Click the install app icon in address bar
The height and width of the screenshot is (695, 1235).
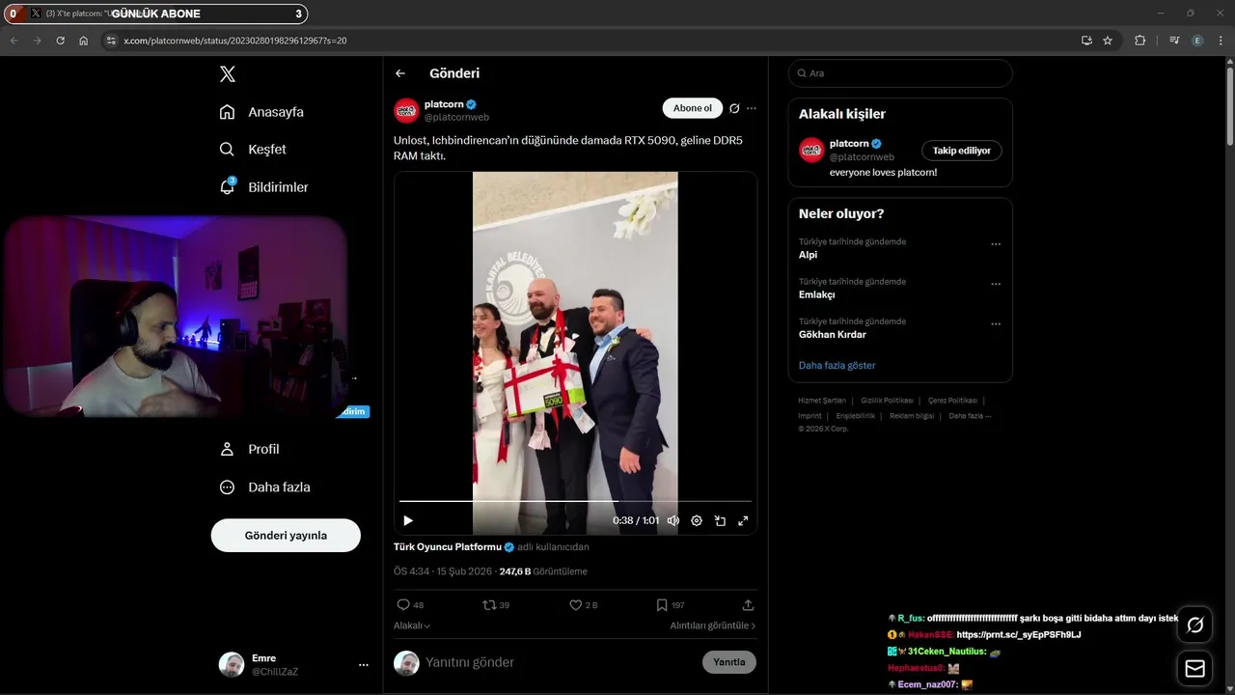[1086, 41]
